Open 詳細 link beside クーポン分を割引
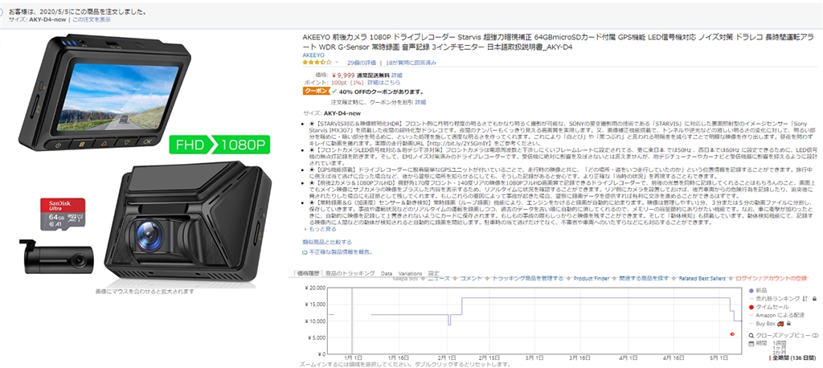823x368 pixels. tap(420, 102)
